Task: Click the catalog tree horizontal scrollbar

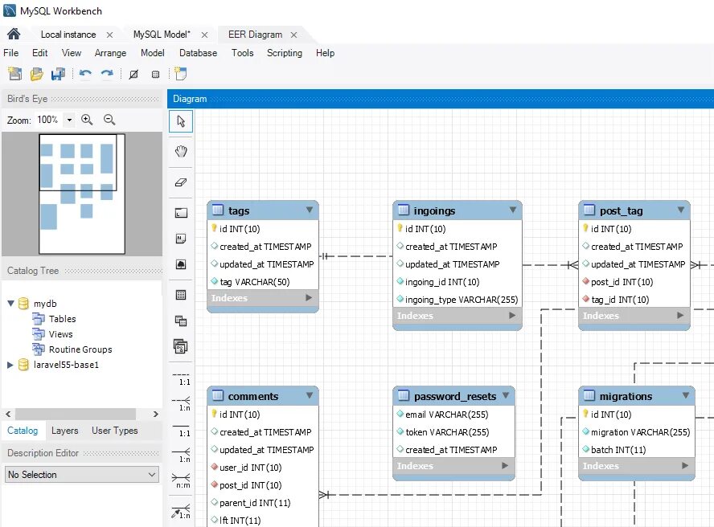Action: [x=76, y=415]
